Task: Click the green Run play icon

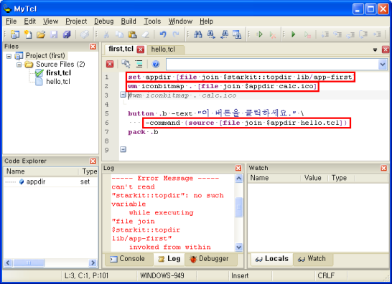Action: [x=294, y=34]
